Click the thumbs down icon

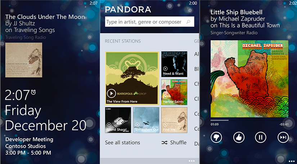point(216,137)
